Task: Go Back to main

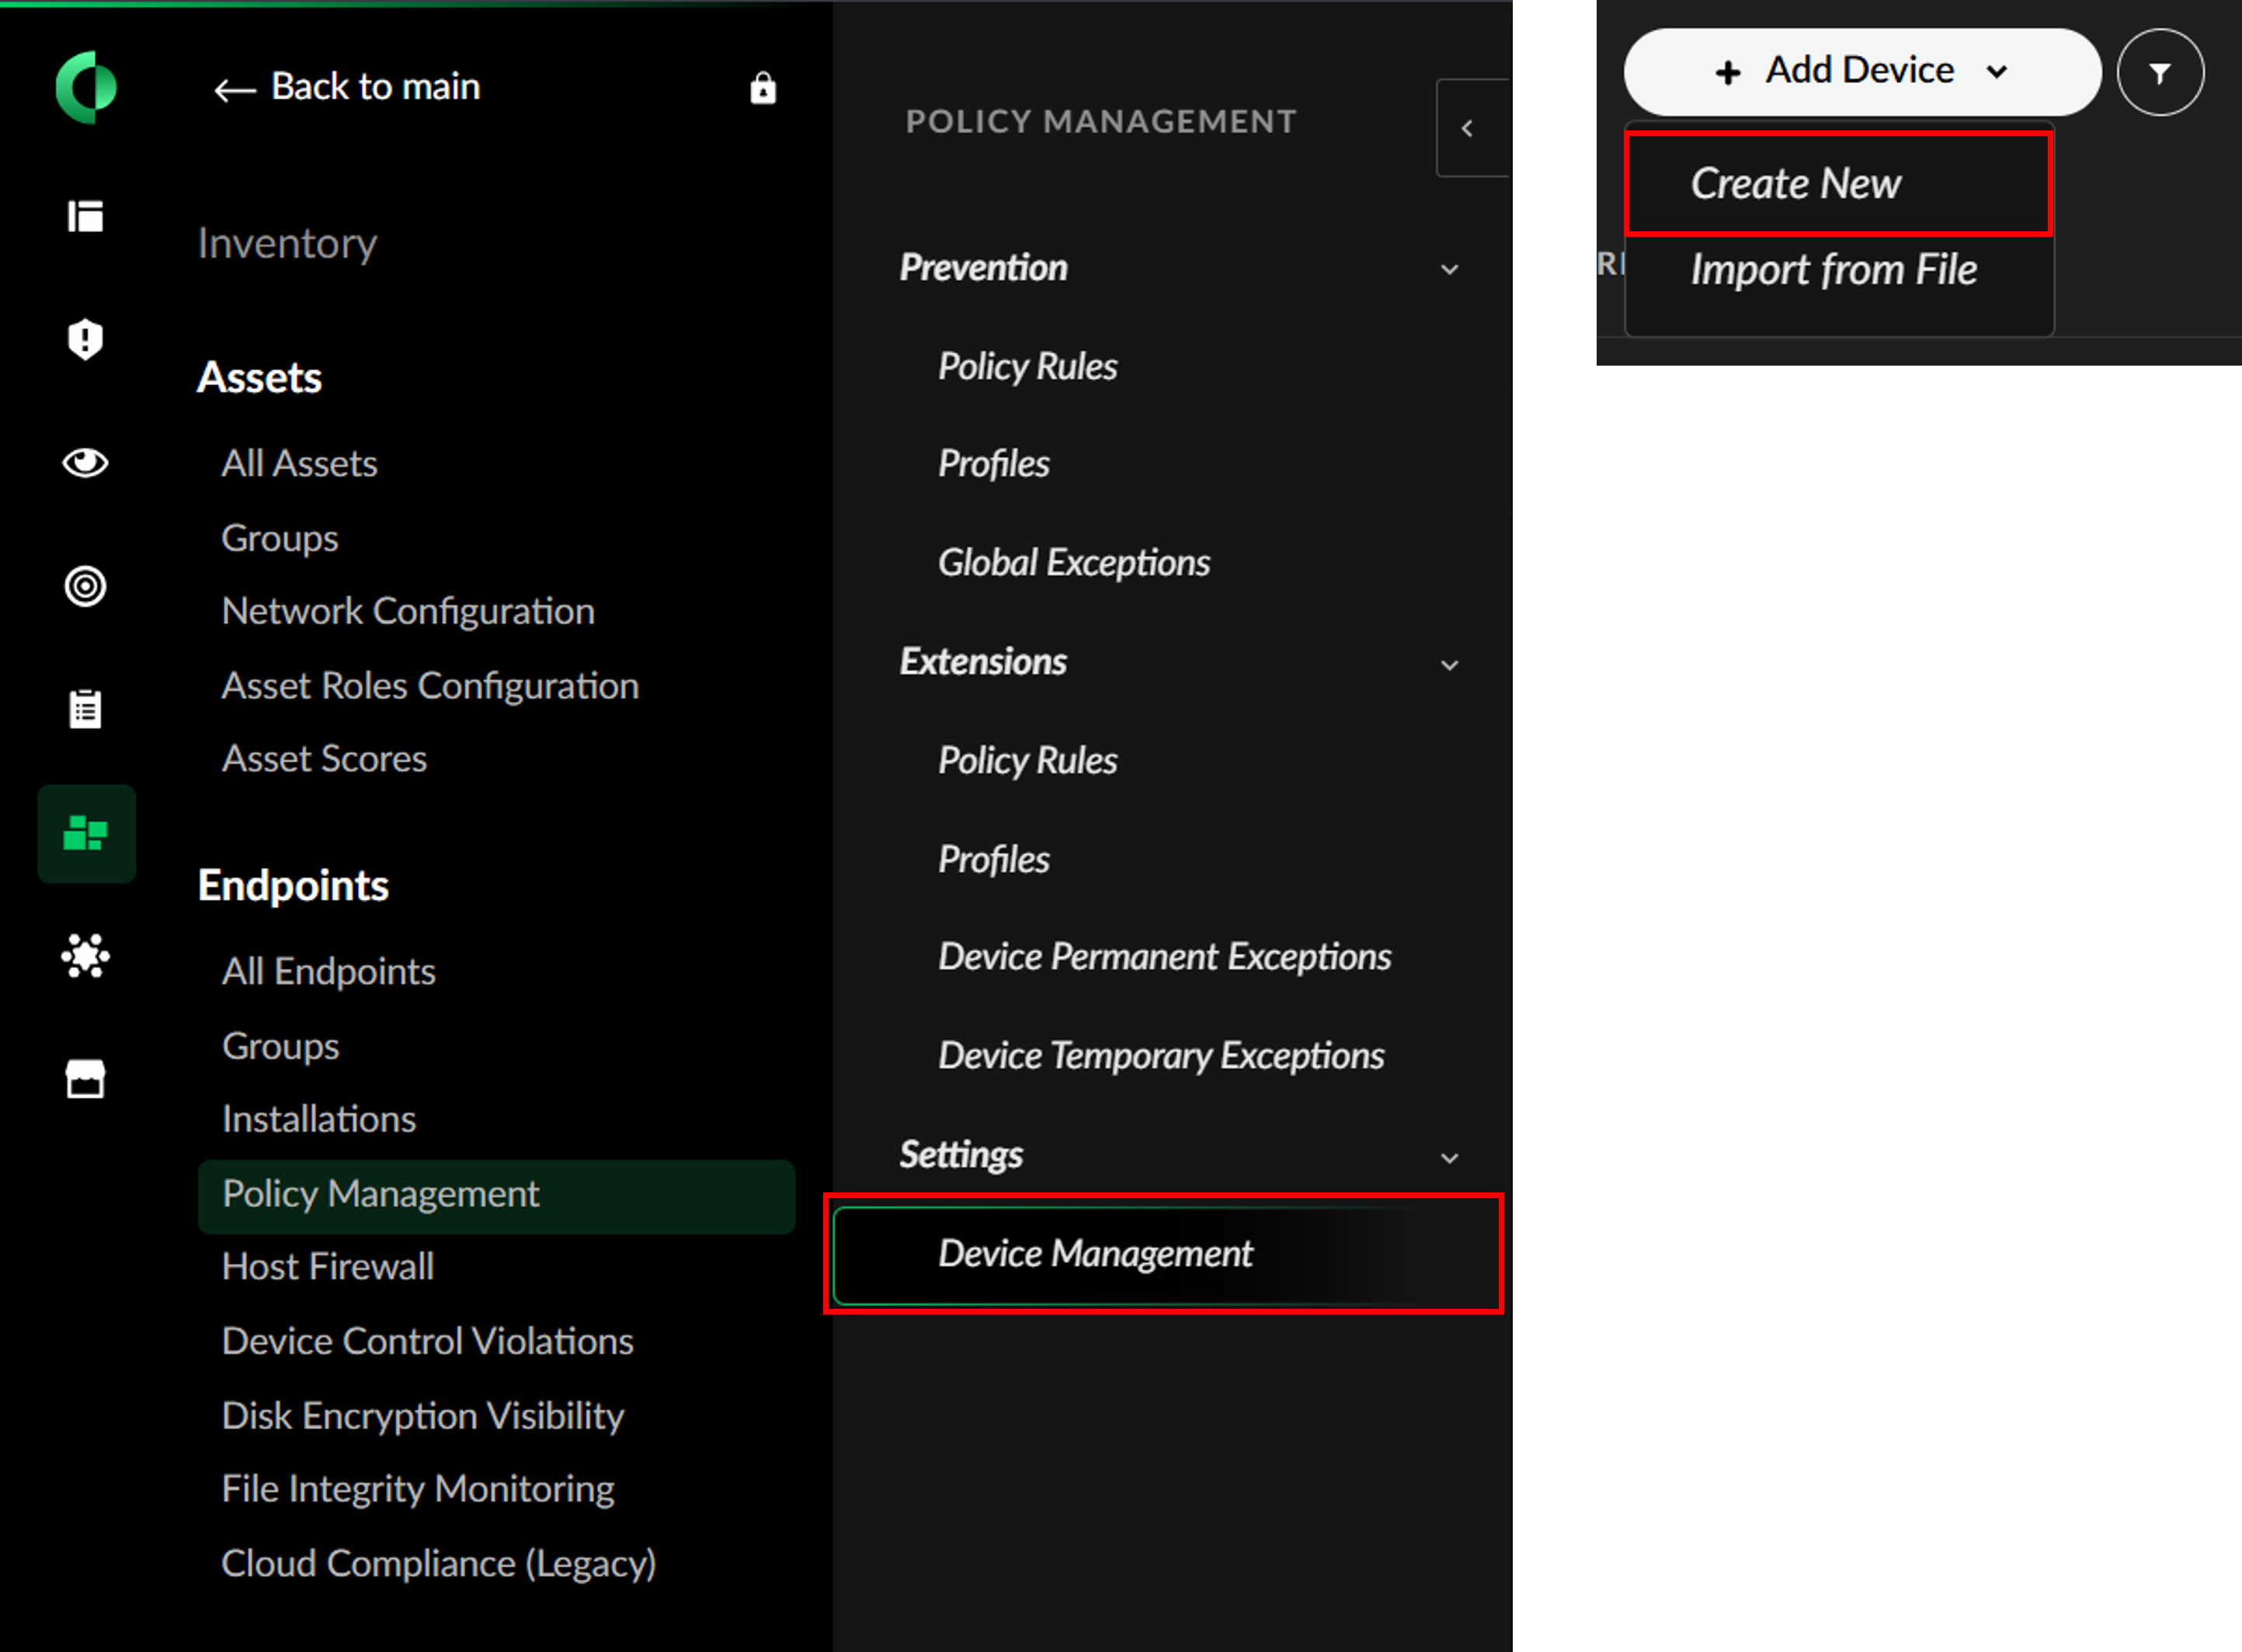Action: click(x=347, y=88)
